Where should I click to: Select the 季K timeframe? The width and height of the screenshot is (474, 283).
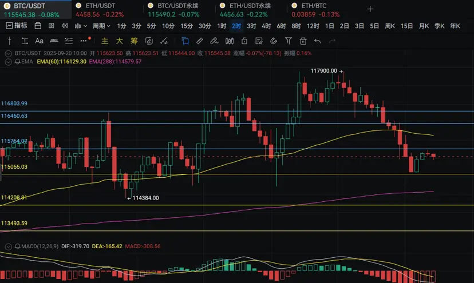point(440,26)
